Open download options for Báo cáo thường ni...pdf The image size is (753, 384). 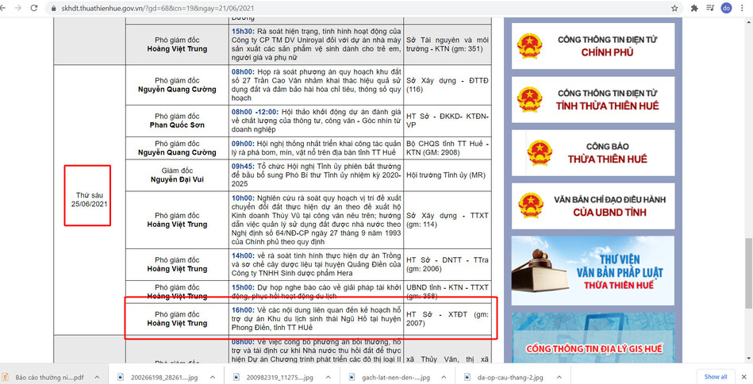97,378
